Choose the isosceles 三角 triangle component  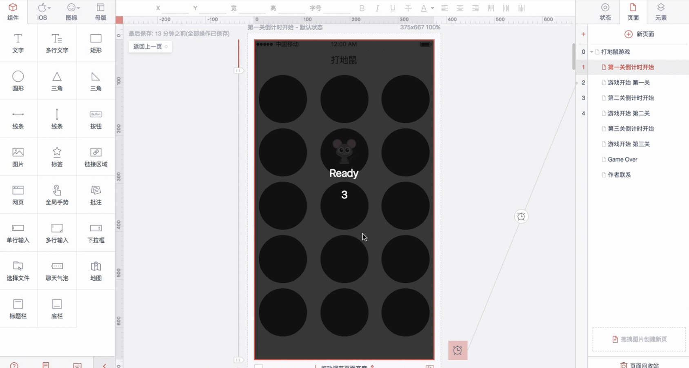pyautogui.click(x=57, y=81)
